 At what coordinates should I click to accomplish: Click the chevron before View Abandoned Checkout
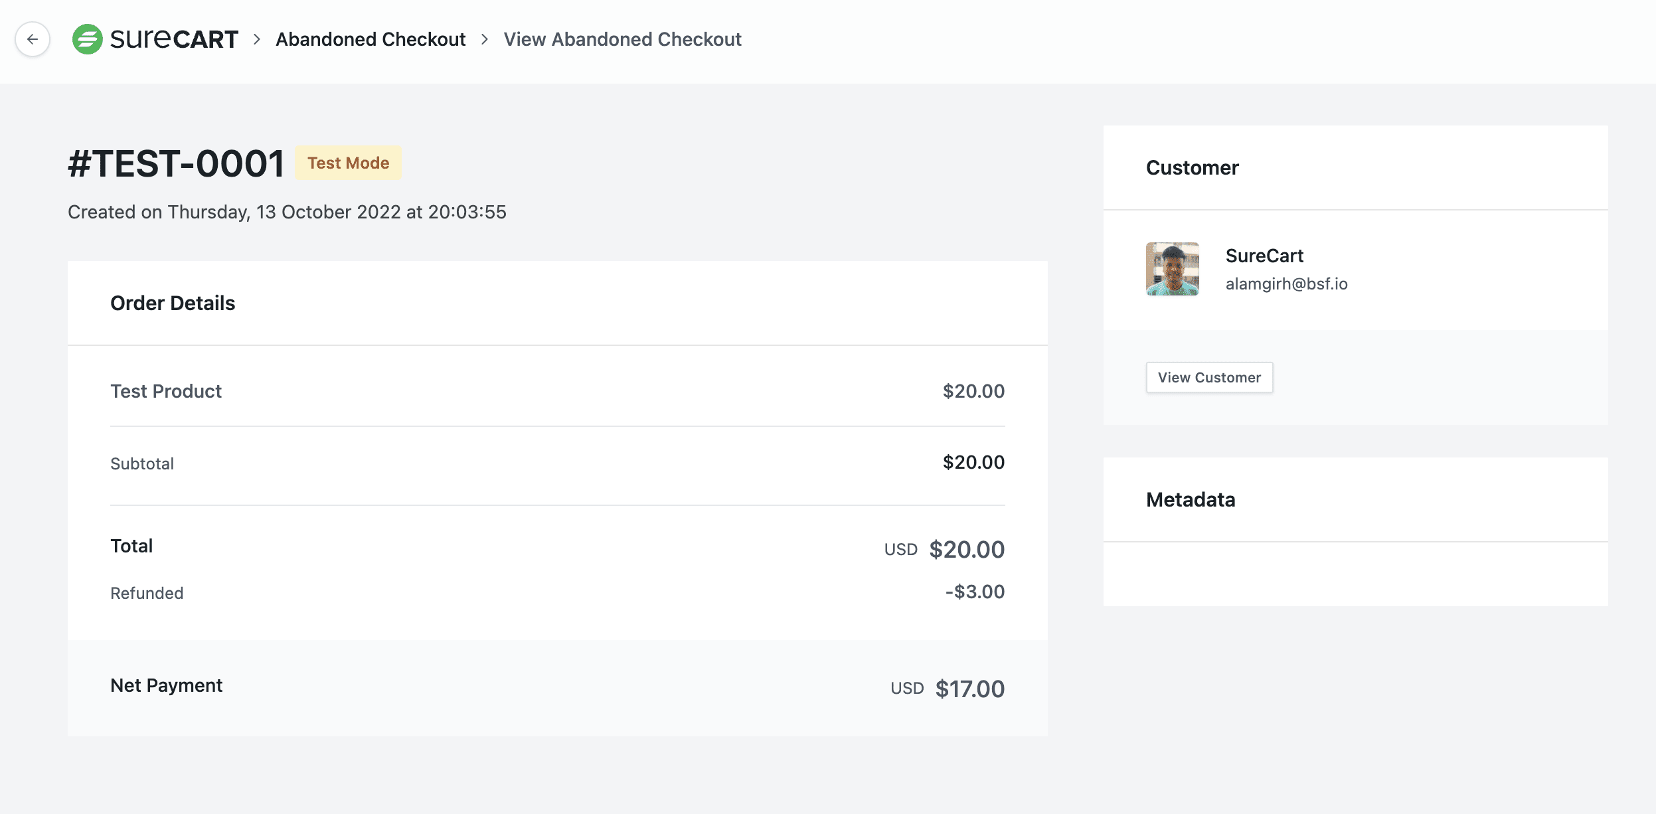[485, 39]
